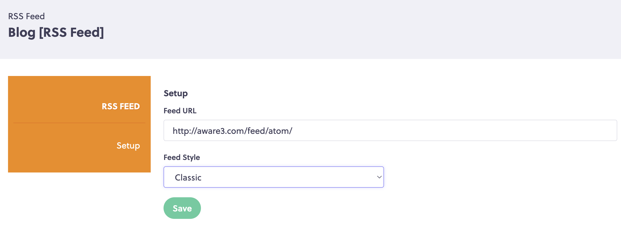This screenshot has height=233, width=621.
Task: Click the Feed URL field label
Action: coord(180,111)
